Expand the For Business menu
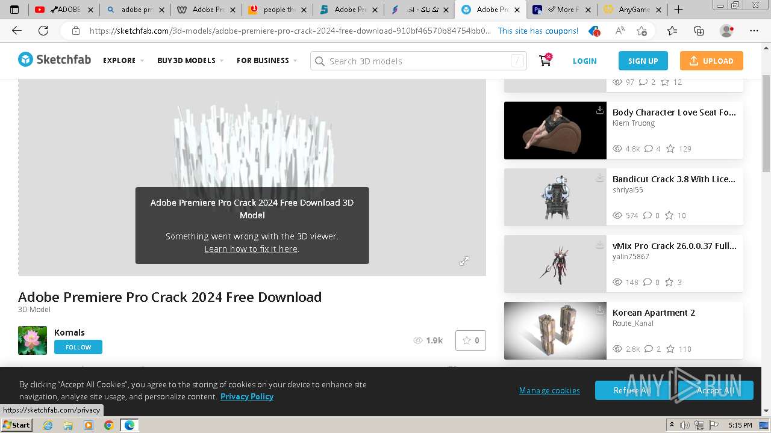 click(267, 61)
